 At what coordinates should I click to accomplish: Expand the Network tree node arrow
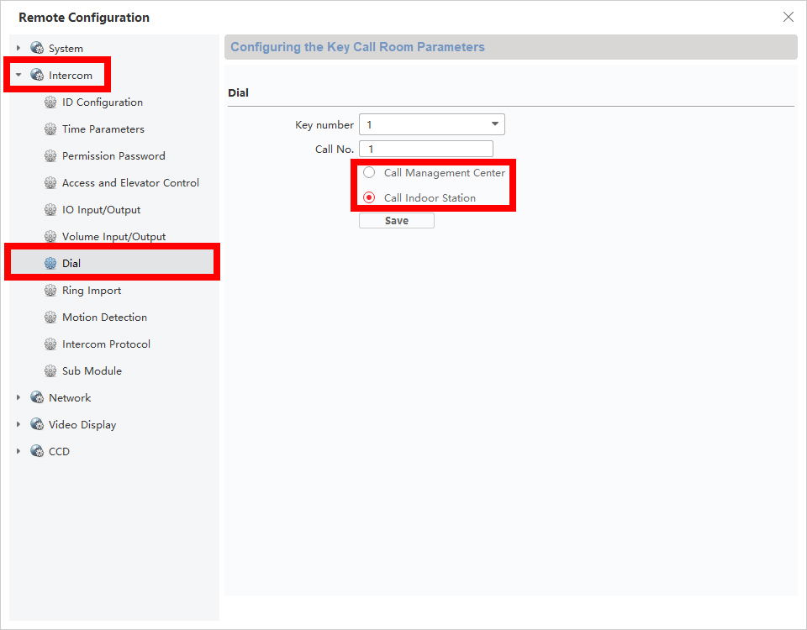[x=18, y=398]
